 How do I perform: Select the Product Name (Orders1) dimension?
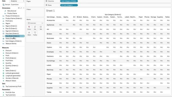(14, 19)
